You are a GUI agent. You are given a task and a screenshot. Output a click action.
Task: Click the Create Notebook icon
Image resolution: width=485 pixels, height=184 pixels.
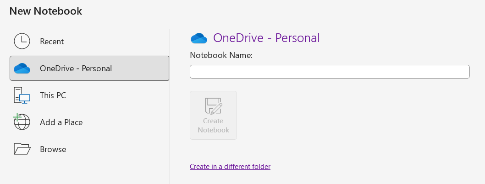click(214, 106)
